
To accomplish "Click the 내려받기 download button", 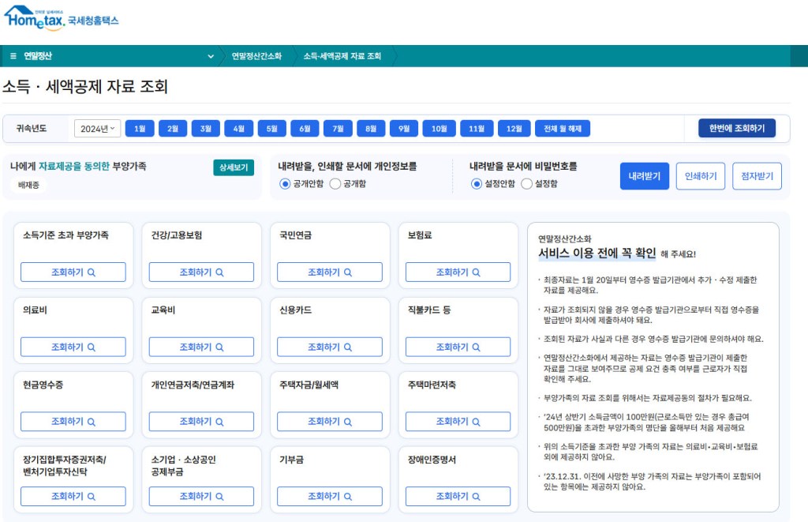I will pyautogui.click(x=644, y=176).
